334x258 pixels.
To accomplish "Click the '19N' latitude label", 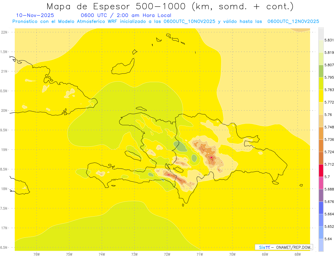I will click(x=4, y=150).
